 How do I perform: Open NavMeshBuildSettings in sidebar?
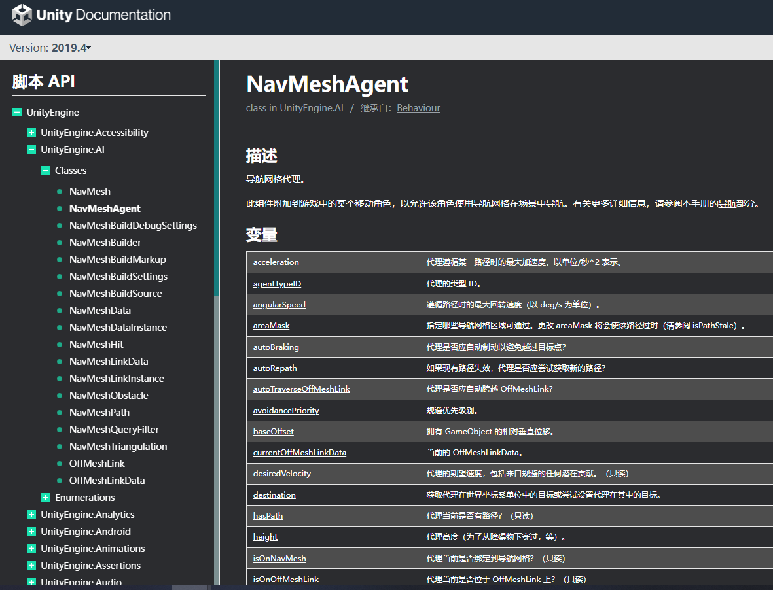118,277
